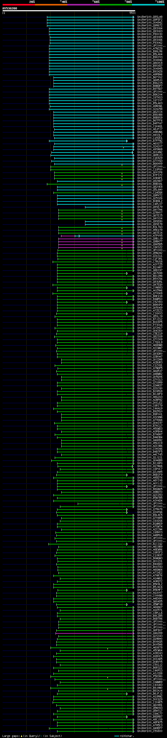Click the UniRef100_Q9SE79 label
167x738 pixels.
[150, 207]
